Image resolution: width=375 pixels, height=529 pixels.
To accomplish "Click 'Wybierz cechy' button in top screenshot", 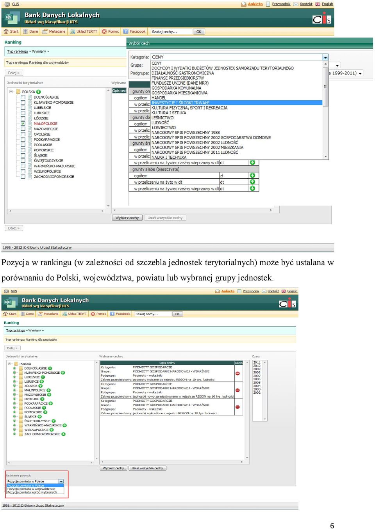I will coord(127,218).
